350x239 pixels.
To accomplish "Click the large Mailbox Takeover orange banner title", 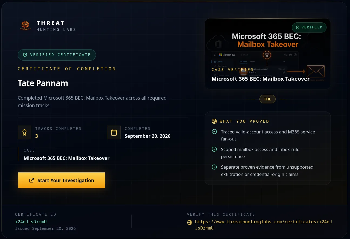I will tap(268, 44).
